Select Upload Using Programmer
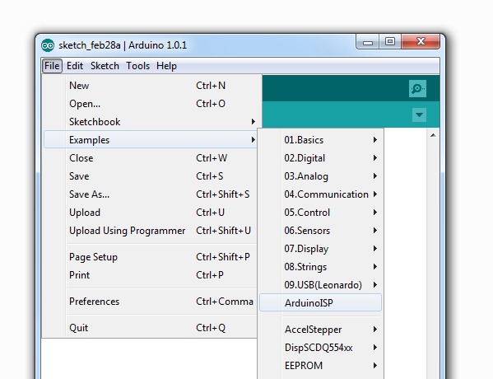The width and height of the screenshot is (493, 379). 151,231
